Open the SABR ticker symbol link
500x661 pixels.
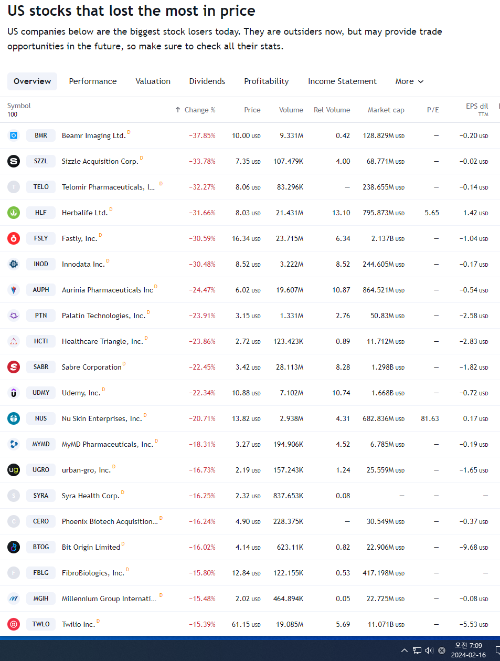(41, 367)
